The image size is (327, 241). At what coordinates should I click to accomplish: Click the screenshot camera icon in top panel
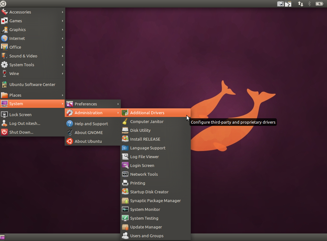click(280, 4)
